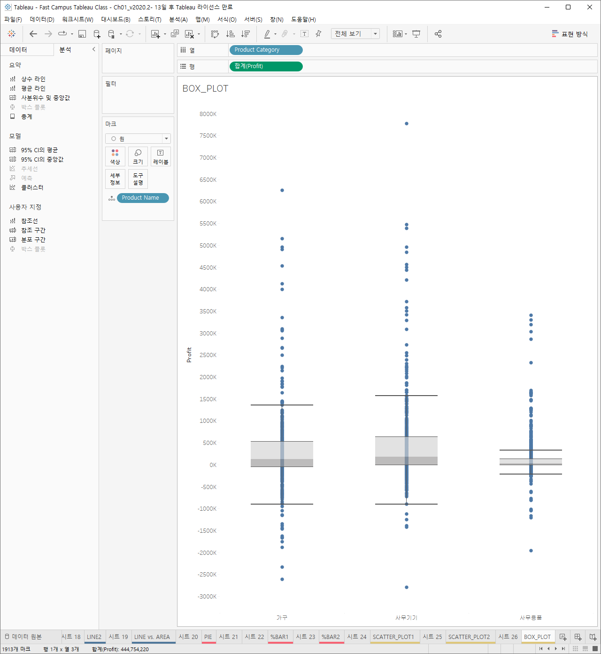The image size is (601, 654).
Task: Open the 데이터(D) menu
Action: [x=42, y=19]
